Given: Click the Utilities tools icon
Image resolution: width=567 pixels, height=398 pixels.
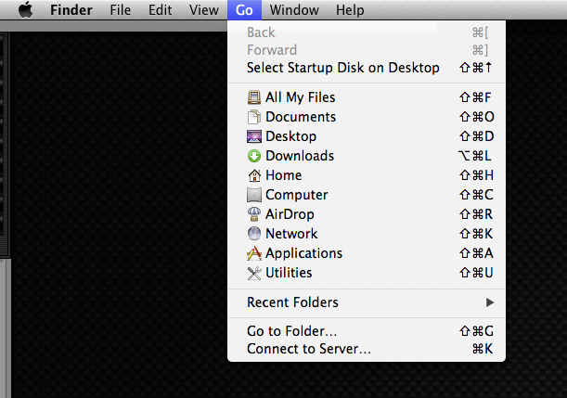Looking at the screenshot, I should click(254, 273).
